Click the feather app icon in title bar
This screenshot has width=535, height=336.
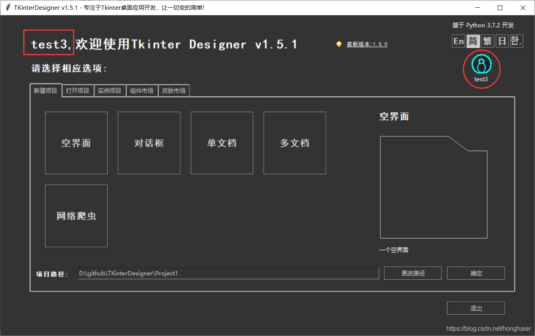pos(8,8)
